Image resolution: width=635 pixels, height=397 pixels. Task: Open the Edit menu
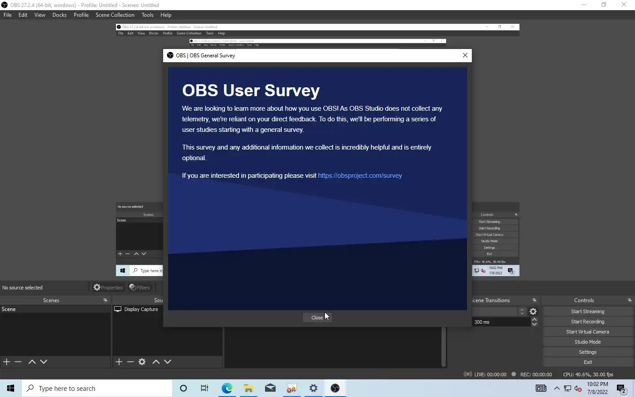pyautogui.click(x=23, y=15)
